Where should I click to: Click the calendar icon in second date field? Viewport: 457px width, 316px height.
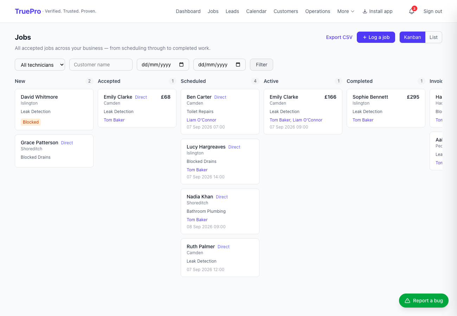(238, 65)
